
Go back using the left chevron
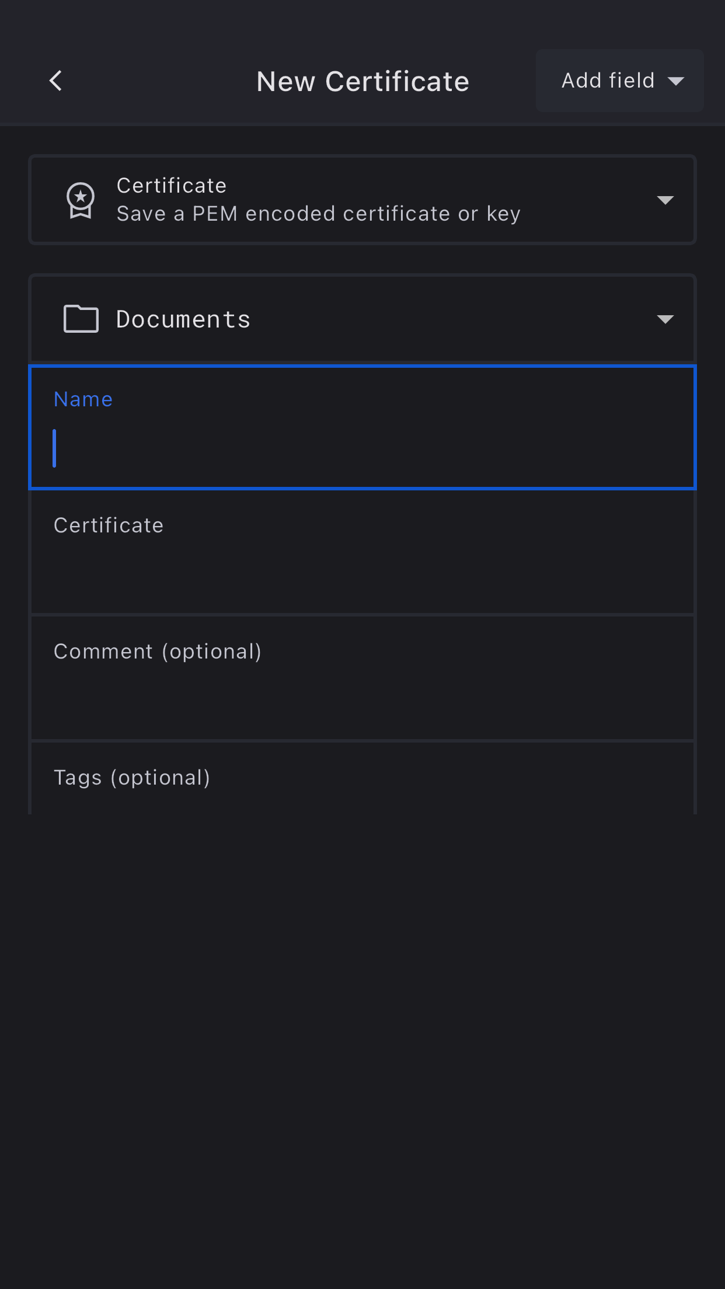pyautogui.click(x=56, y=81)
